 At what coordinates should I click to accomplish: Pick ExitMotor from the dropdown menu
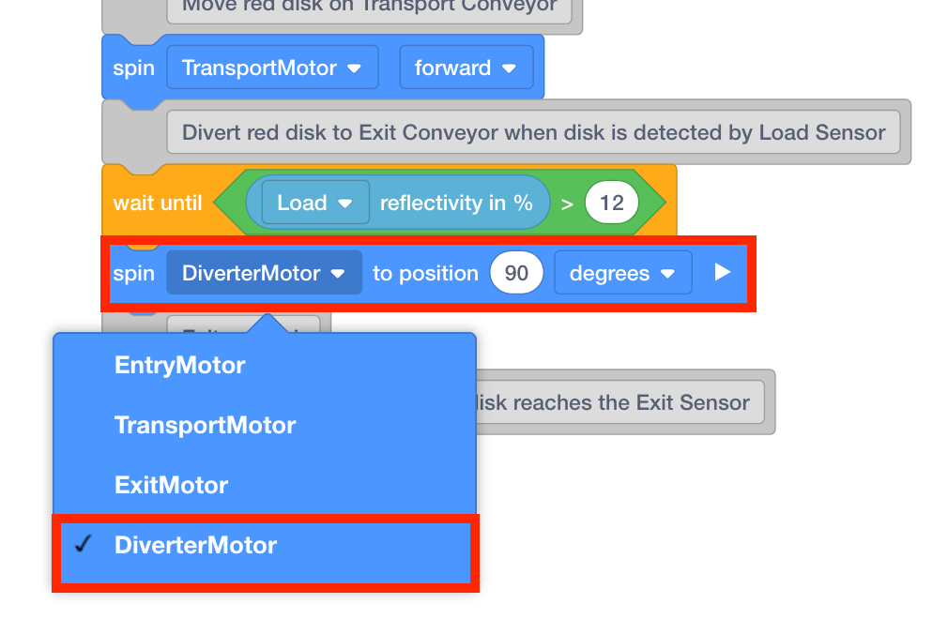(171, 485)
